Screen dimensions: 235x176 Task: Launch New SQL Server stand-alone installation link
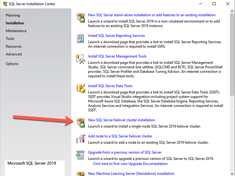click(152, 15)
